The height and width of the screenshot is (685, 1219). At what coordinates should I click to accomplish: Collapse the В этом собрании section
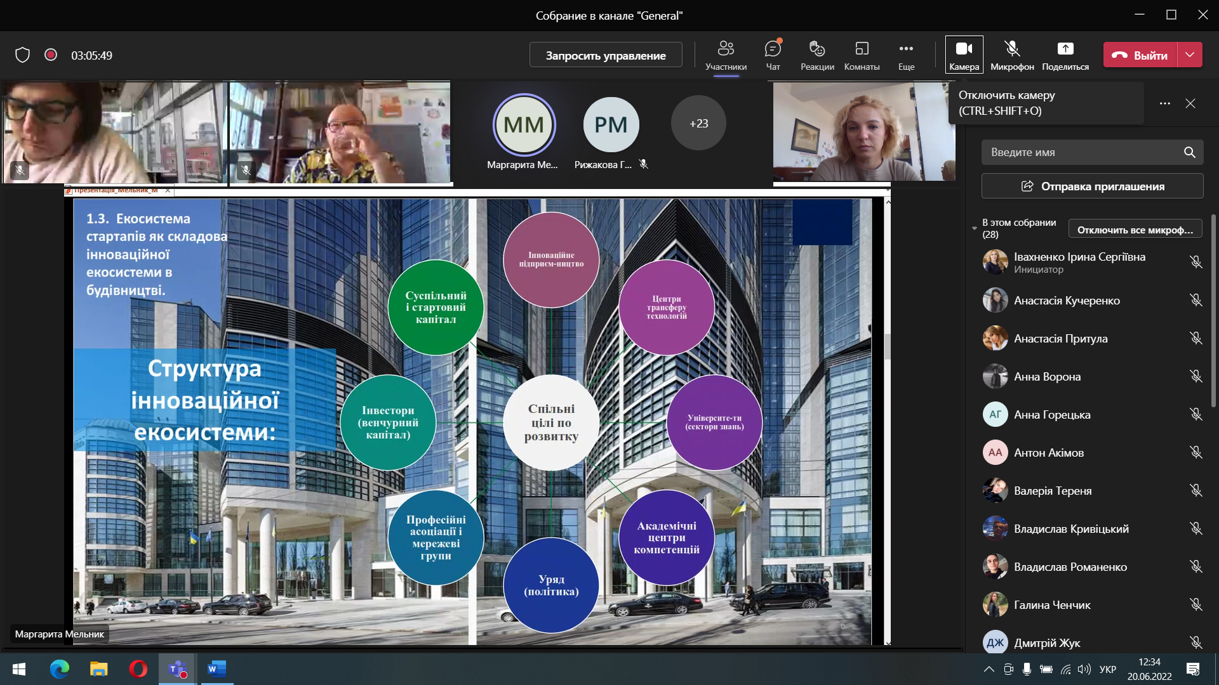pyautogui.click(x=975, y=228)
